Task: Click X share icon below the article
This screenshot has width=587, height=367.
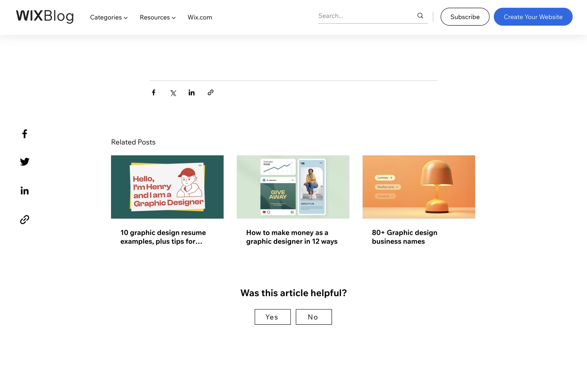Action: [x=173, y=93]
